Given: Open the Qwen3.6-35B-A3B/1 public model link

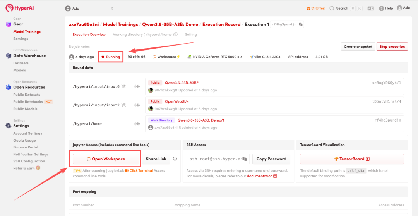Looking at the screenshot, I should pyautogui.click(x=182, y=83).
